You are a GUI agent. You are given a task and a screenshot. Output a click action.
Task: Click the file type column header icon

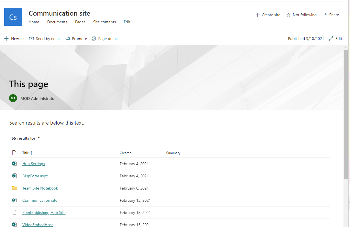coord(14,153)
